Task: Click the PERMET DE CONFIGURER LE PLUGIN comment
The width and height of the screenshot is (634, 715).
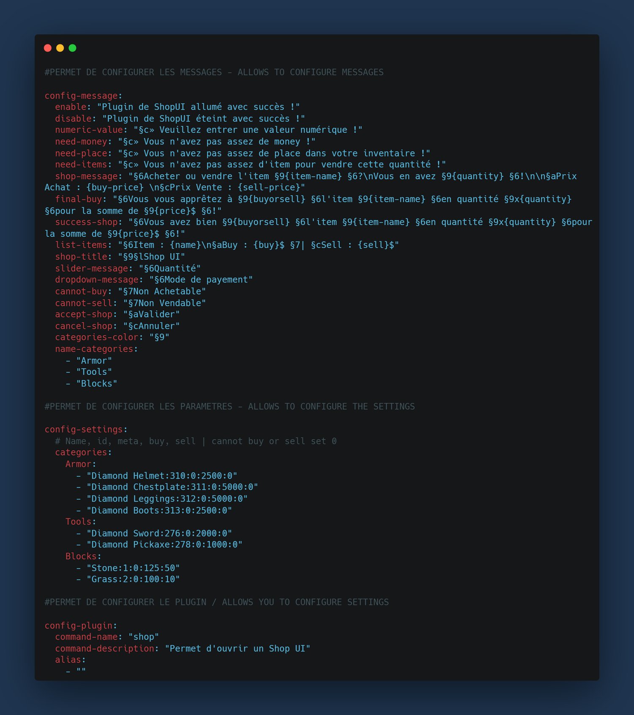Action: (x=217, y=602)
